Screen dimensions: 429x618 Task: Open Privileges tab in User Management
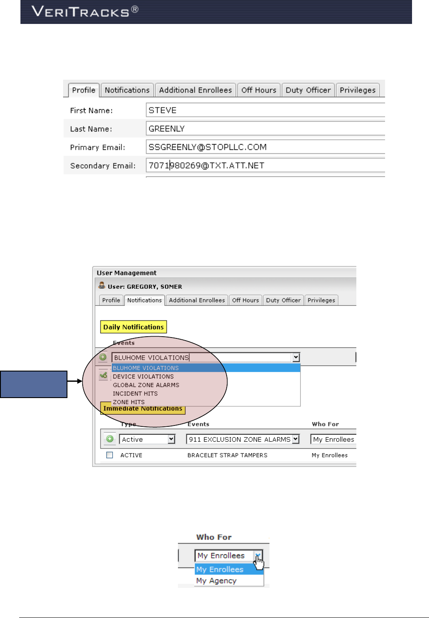click(x=321, y=300)
